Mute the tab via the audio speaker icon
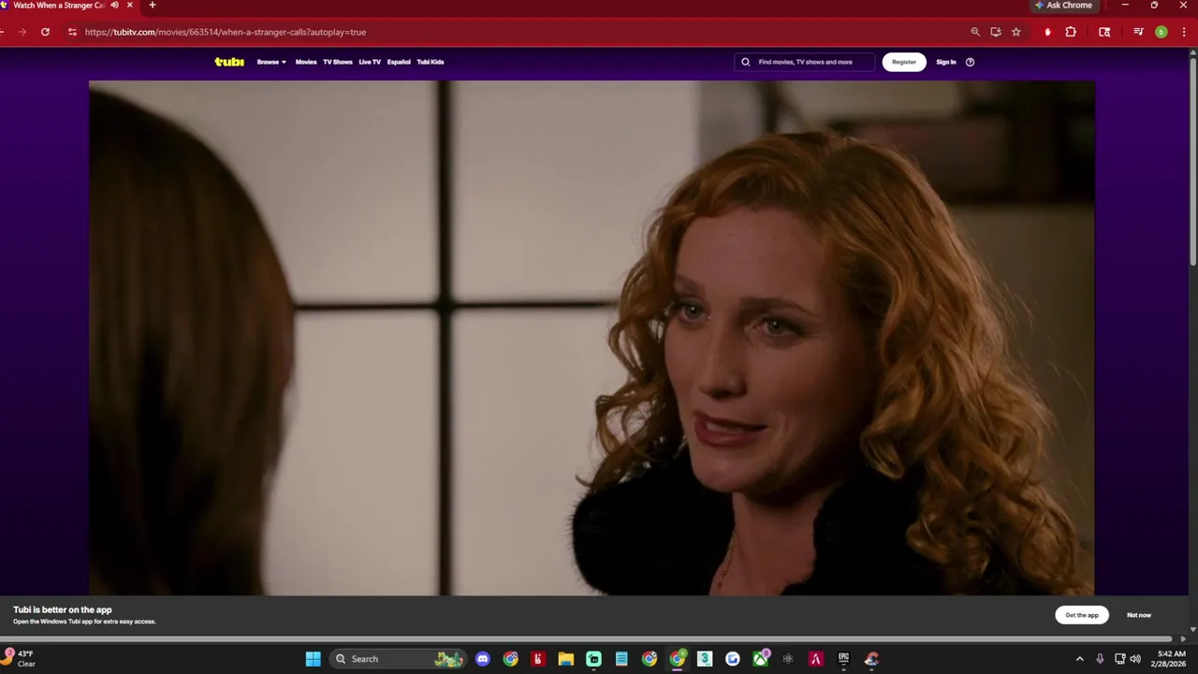 pos(114,6)
